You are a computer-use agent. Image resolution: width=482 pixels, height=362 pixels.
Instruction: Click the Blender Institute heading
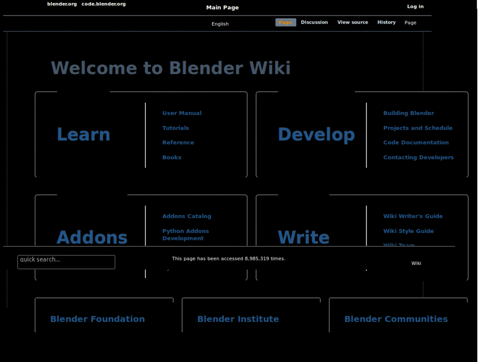tap(238, 319)
